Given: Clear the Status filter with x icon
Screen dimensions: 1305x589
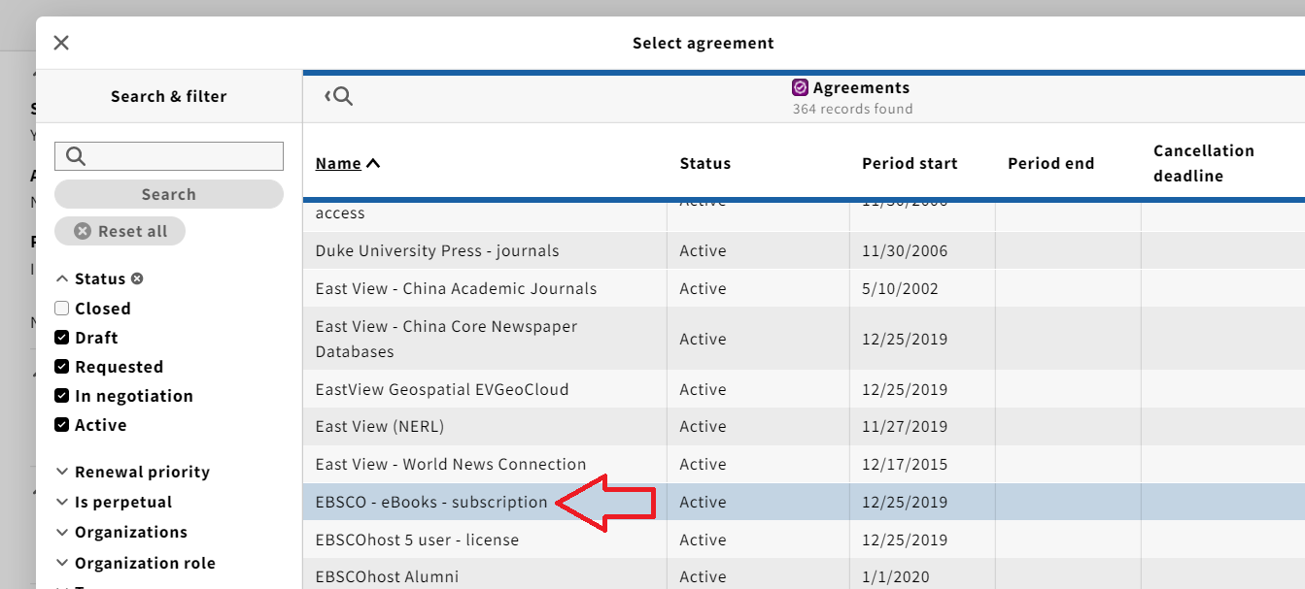Looking at the screenshot, I should 137,278.
